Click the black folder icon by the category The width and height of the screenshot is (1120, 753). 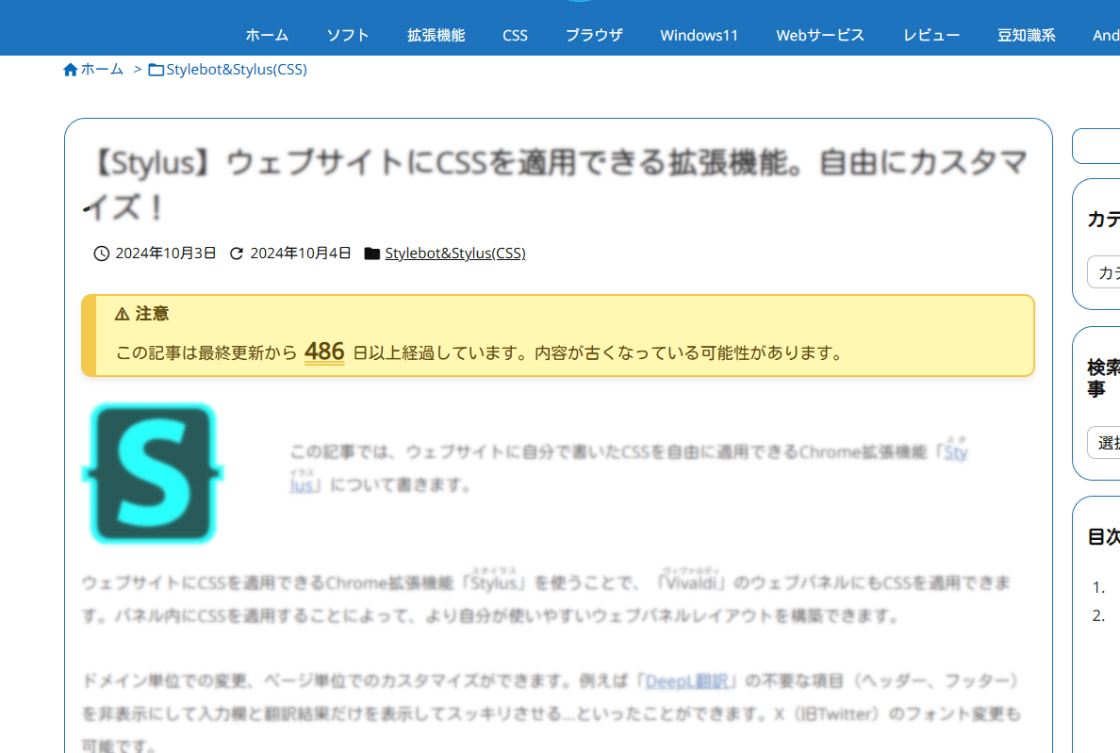point(371,254)
